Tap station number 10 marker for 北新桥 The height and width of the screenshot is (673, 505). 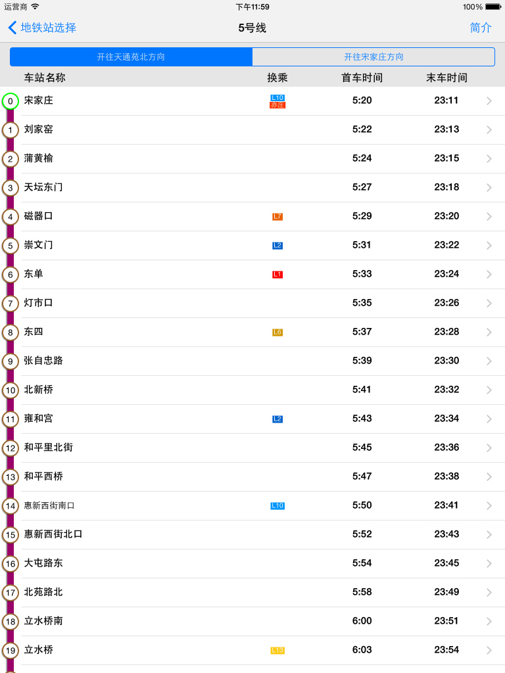(11, 390)
